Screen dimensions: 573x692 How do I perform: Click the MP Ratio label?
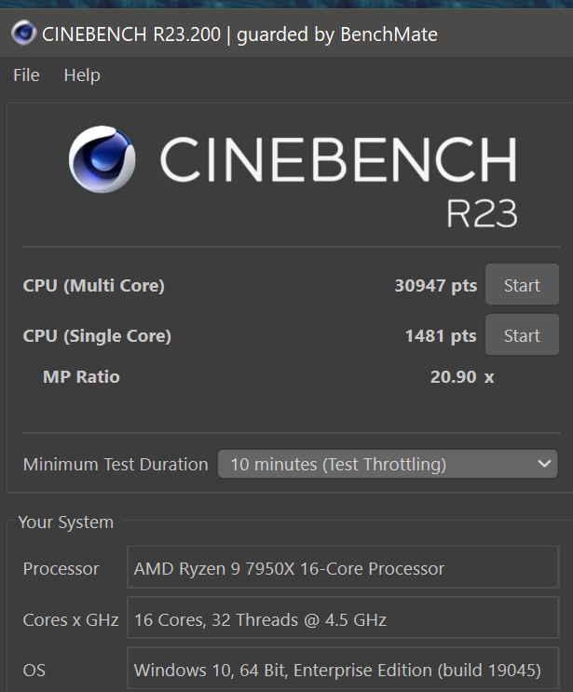(x=81, y=377)
